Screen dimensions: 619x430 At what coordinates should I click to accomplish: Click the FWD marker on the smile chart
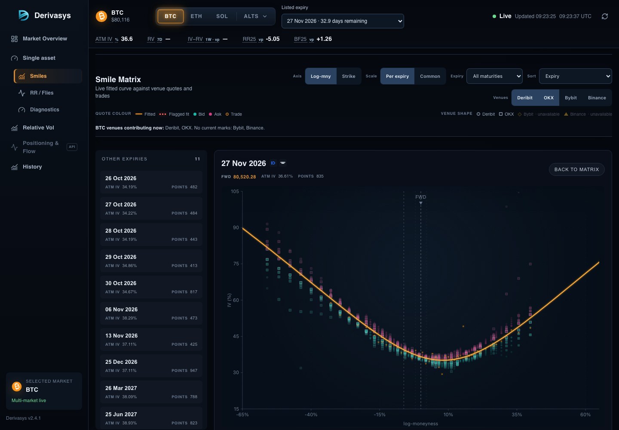[x=421, y=199]
